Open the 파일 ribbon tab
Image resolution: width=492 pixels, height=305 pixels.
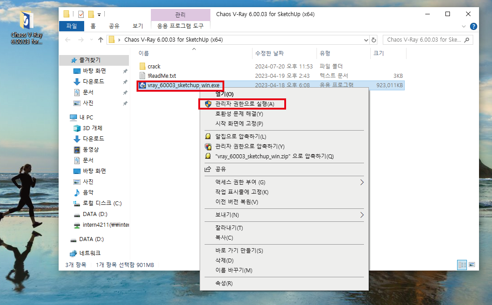[x=72, y=26]
